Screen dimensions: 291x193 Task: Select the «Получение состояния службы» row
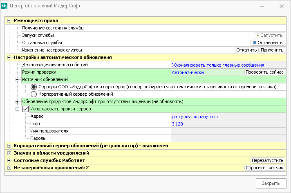[154, 28]
